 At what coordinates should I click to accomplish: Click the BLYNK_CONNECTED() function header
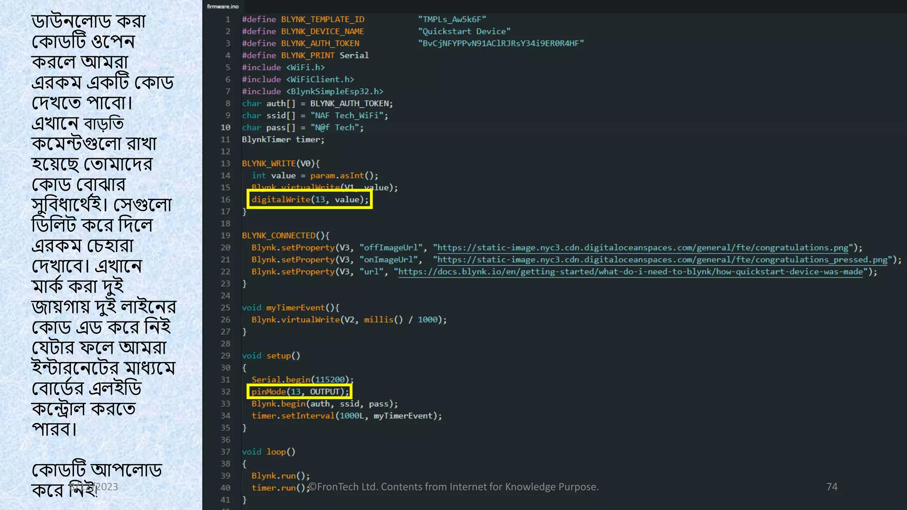pos(285,236)
